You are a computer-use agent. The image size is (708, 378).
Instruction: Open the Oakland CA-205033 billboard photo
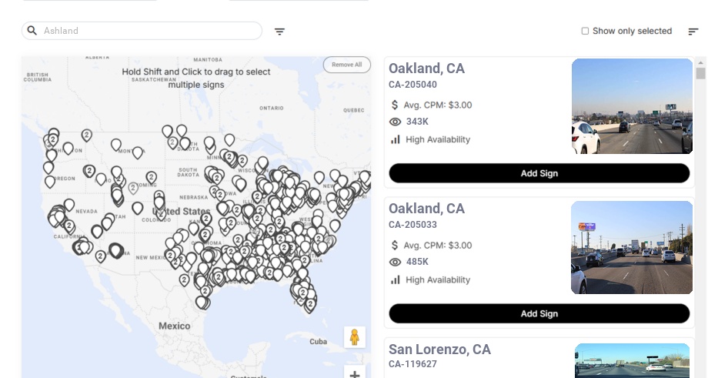[632, 247]
